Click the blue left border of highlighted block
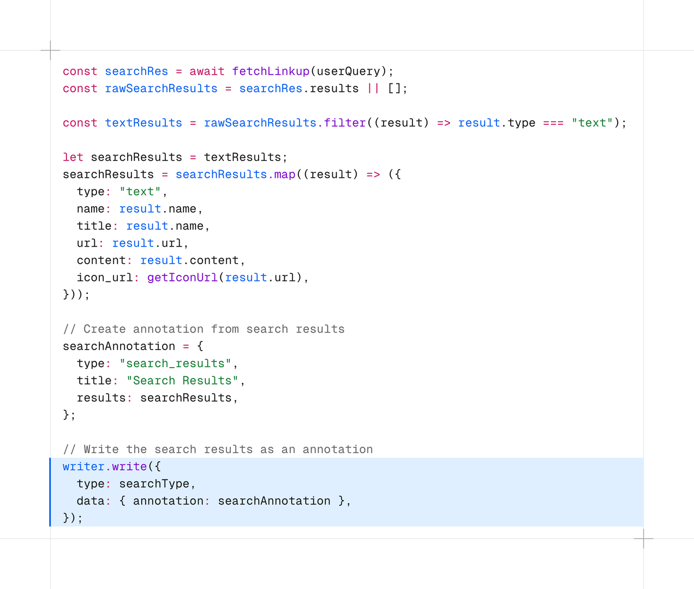This screenshot has height=589, width=694. click(50, 492)
